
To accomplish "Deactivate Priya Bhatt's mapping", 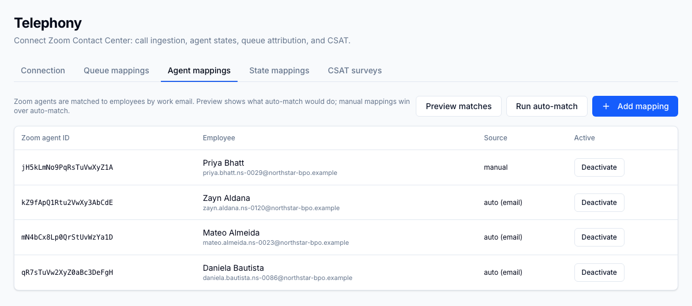I will (x=599, y=167).
